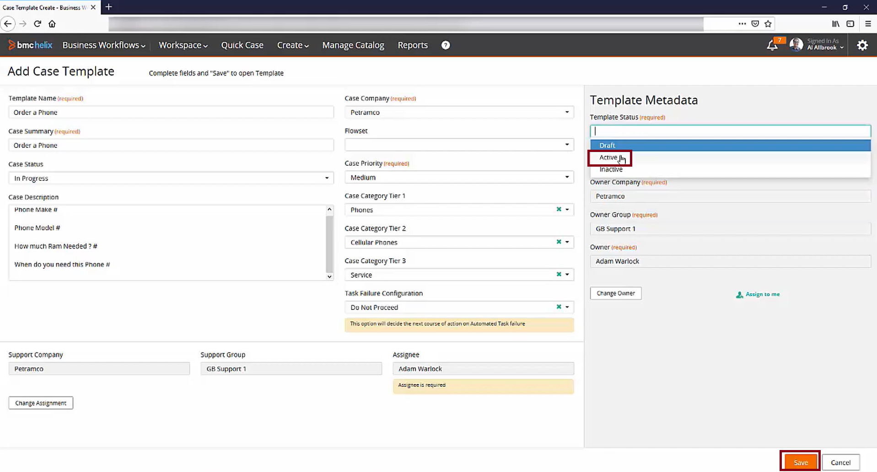Viewport: 877px width, 472px height.
Task: Clear the Case Category Tier 2 value
Action: pos(559,242)
